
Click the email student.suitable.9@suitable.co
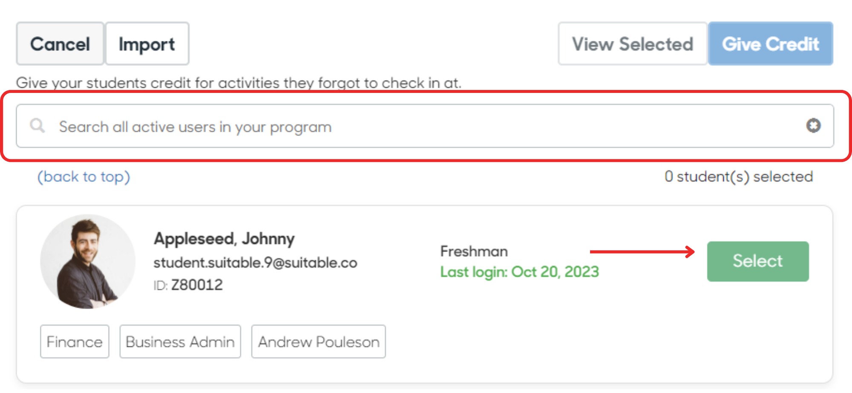tap(255, 263)
